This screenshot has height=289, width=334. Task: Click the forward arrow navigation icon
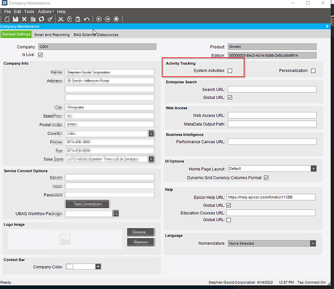[x=107, y=19]
